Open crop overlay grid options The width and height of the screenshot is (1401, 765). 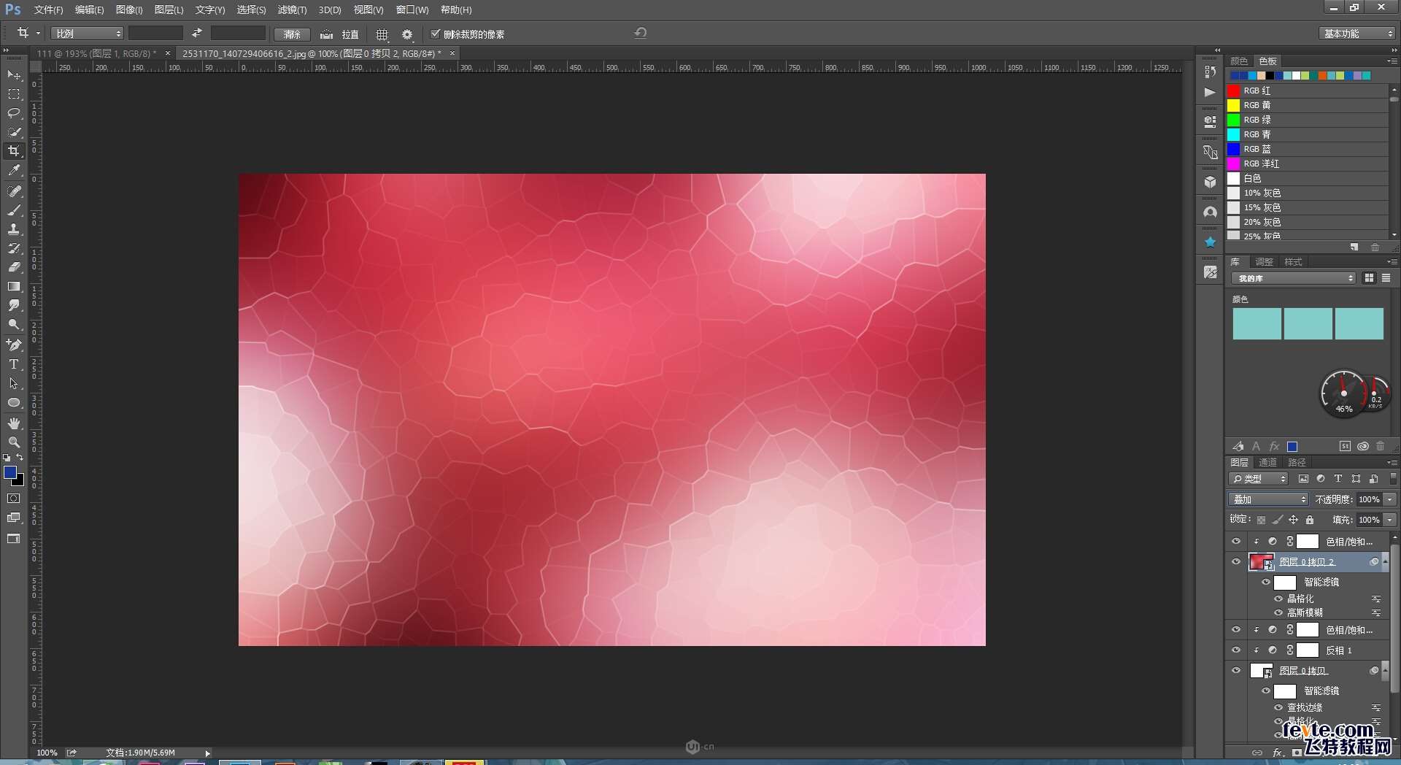pos(382,34)
